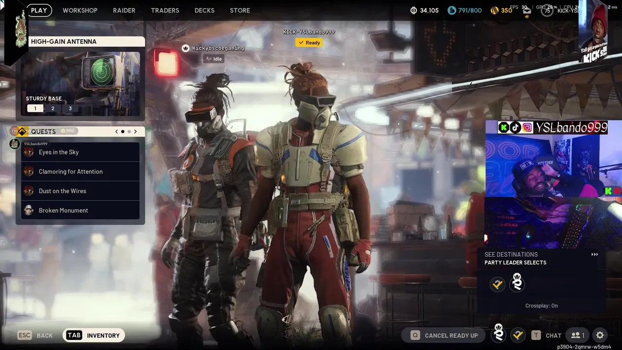Go to next quests page arrow
The width and height of the screenshot is (622, 350).
click(x=136, y=131)
